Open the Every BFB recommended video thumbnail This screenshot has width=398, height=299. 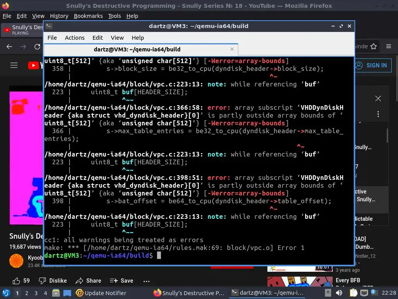pyautogui.click(x=300, y=281)
